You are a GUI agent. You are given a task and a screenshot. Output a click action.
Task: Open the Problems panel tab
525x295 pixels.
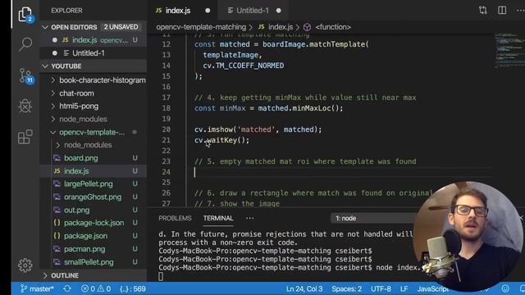point(175,219)
